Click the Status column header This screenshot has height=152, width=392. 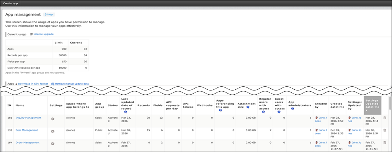[113, 105]
